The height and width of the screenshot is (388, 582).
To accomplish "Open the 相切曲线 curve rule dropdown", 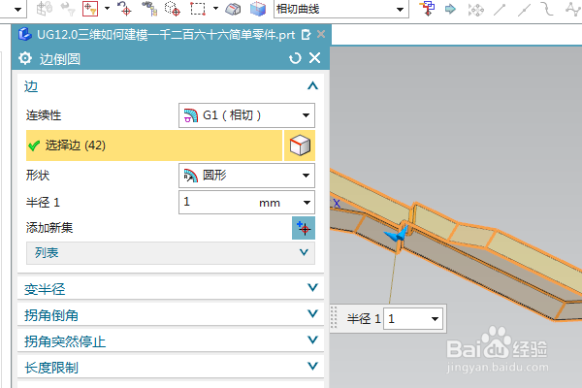I will tap(341, 9).
